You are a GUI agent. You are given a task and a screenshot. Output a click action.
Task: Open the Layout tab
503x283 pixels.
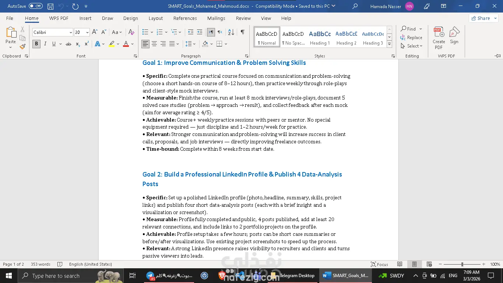[x=156, y=18]
